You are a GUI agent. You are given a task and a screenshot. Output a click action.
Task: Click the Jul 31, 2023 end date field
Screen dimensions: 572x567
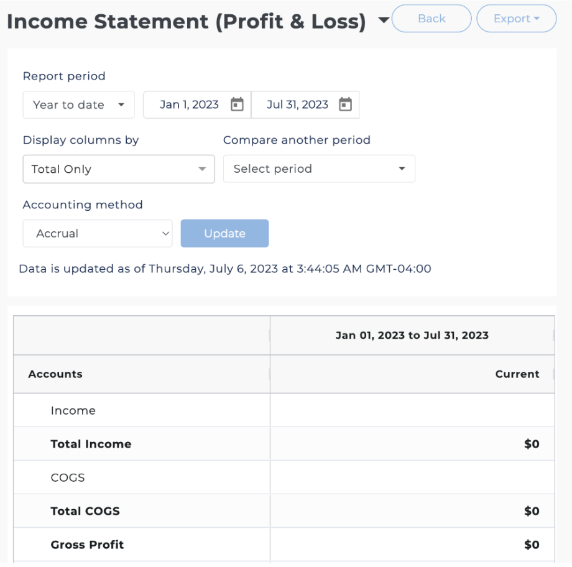coord(297,105)
